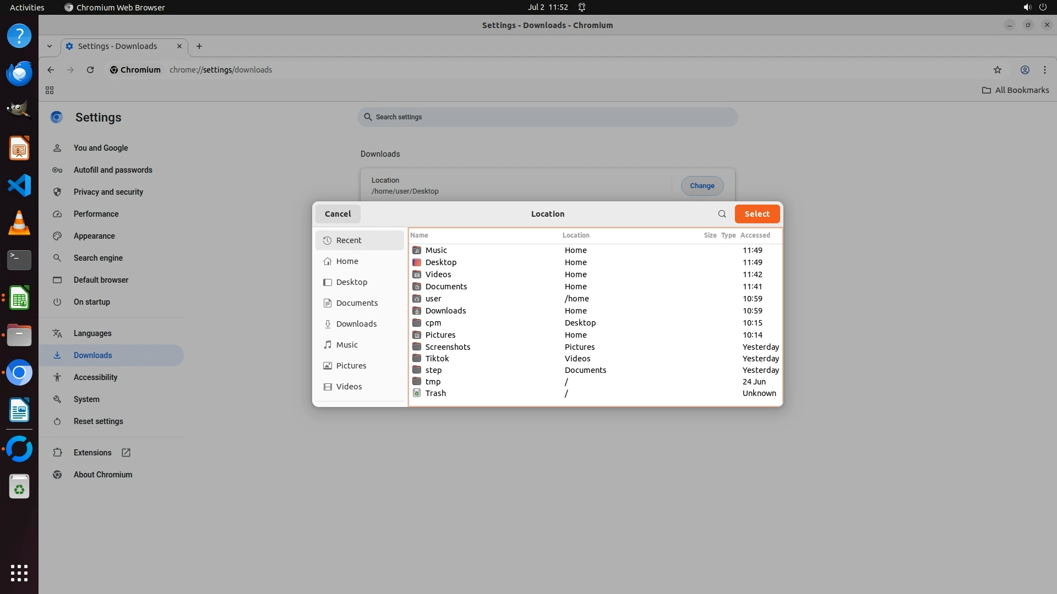Click the search icon in Location dialog
This screenshot has height=594, width=1057.
click(722, 214)
